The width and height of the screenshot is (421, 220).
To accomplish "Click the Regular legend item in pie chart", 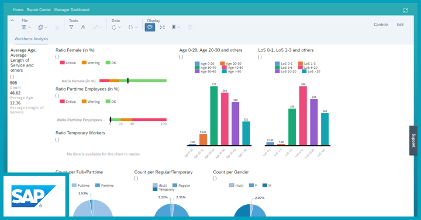I will 181,186.
